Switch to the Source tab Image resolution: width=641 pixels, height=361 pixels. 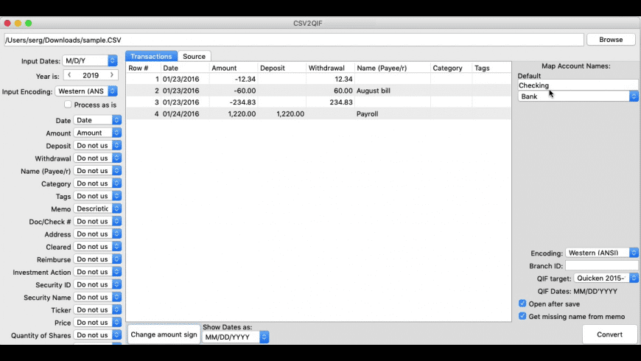click(195, 57)
